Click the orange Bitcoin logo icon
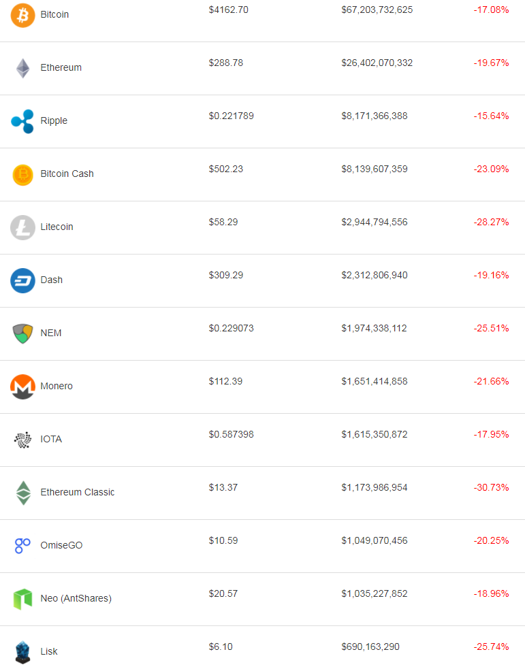This screenshot has width=525, height=671. click(22, 15)
